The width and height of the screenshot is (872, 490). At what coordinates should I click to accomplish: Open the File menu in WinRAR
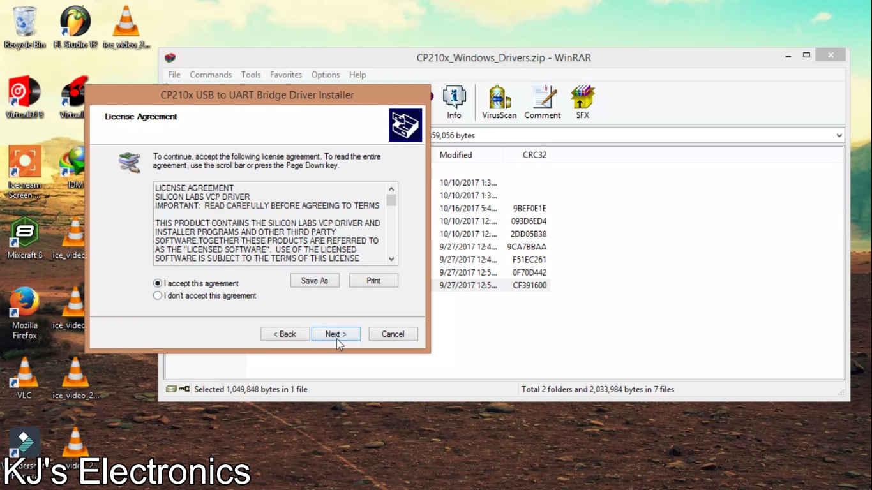(174, 75)
